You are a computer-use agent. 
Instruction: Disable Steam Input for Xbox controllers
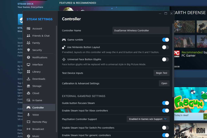(166, 111)
